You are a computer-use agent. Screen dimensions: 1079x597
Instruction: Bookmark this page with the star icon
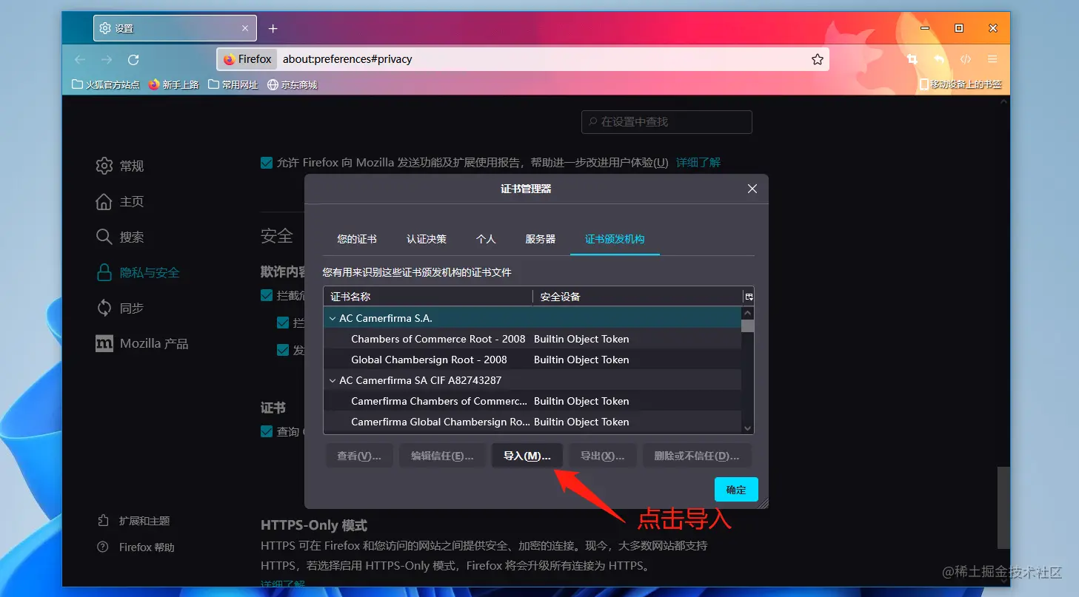[818, 59]
